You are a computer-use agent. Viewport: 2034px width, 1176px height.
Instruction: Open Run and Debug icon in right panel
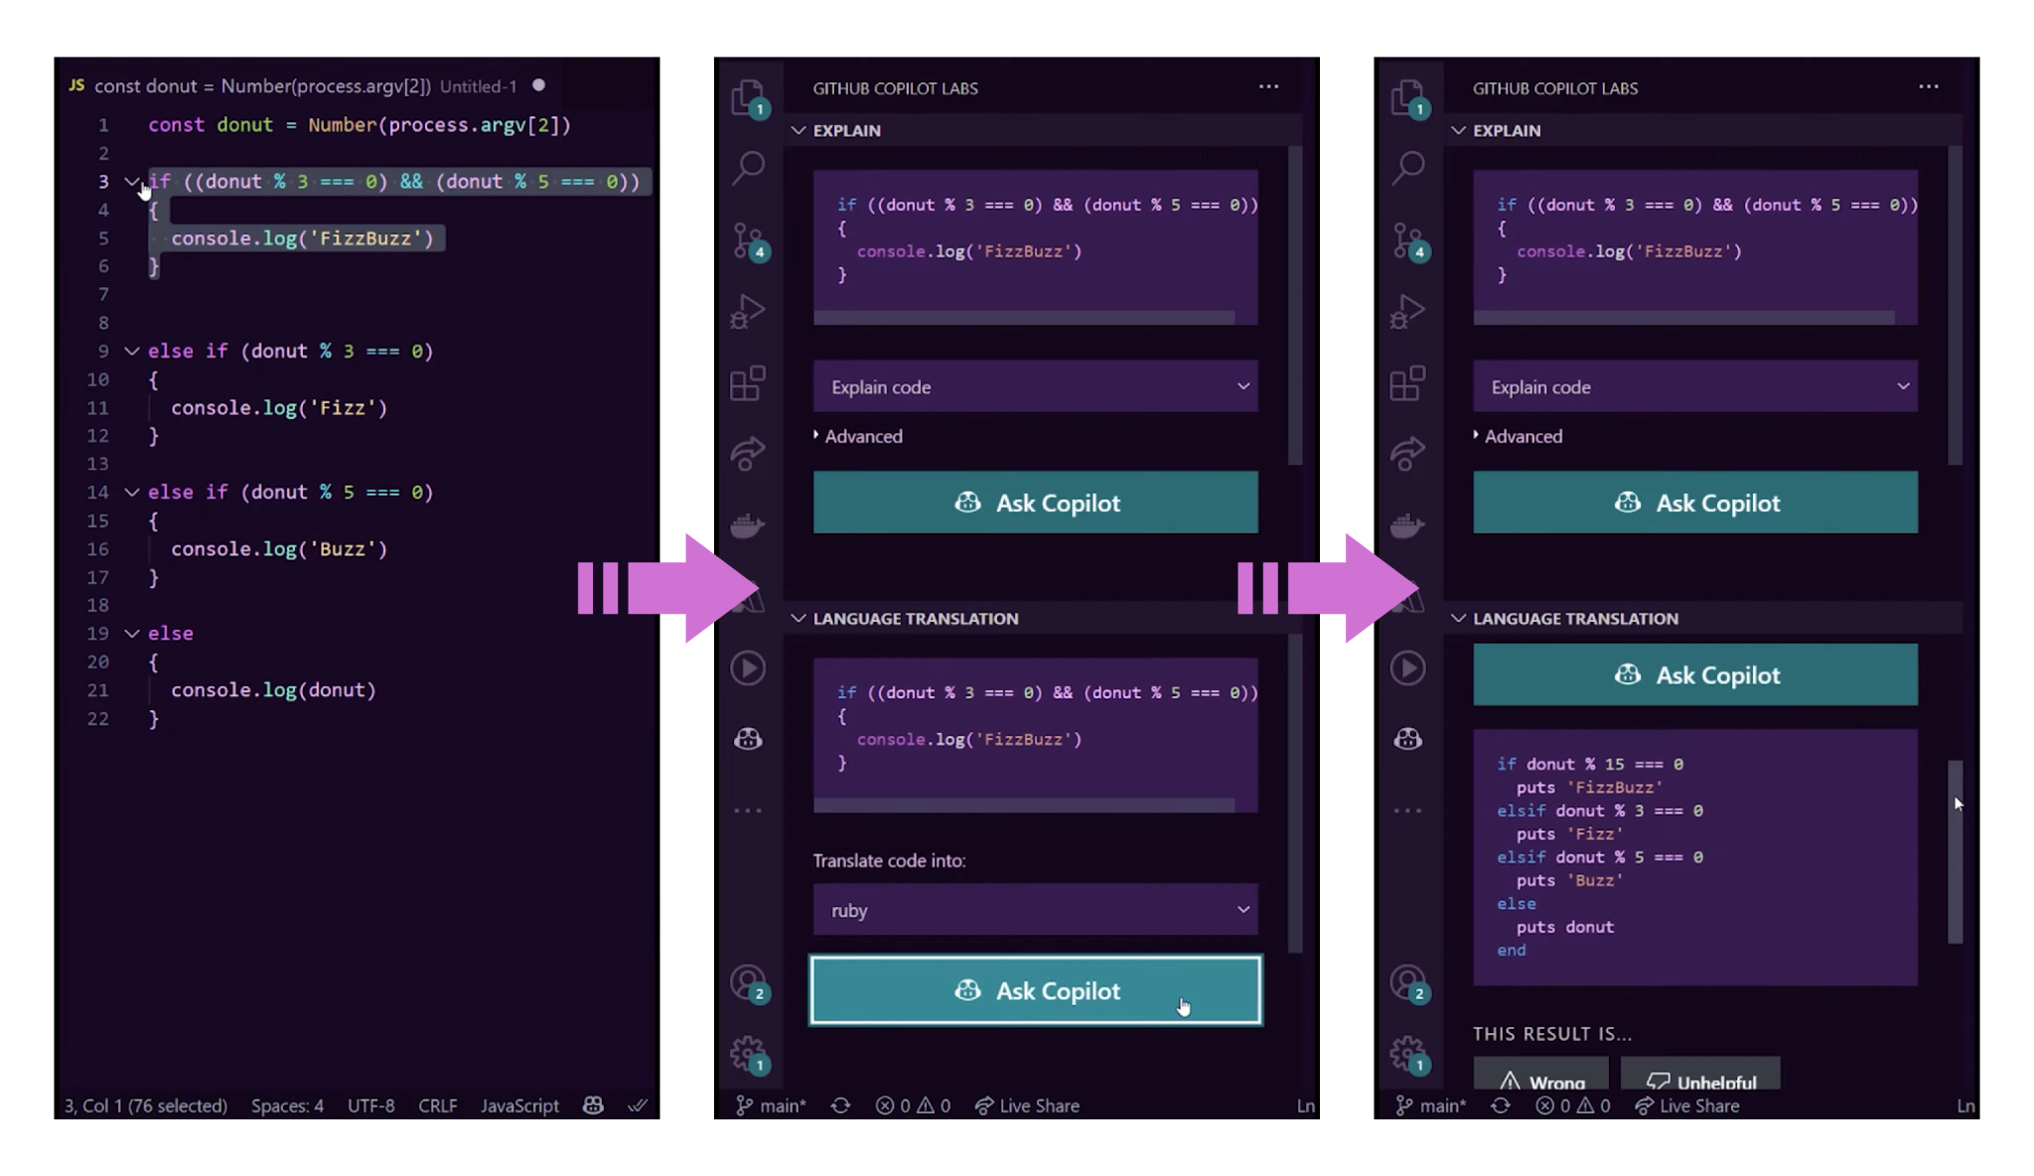pyautogui.click(x=1407, y=311)
